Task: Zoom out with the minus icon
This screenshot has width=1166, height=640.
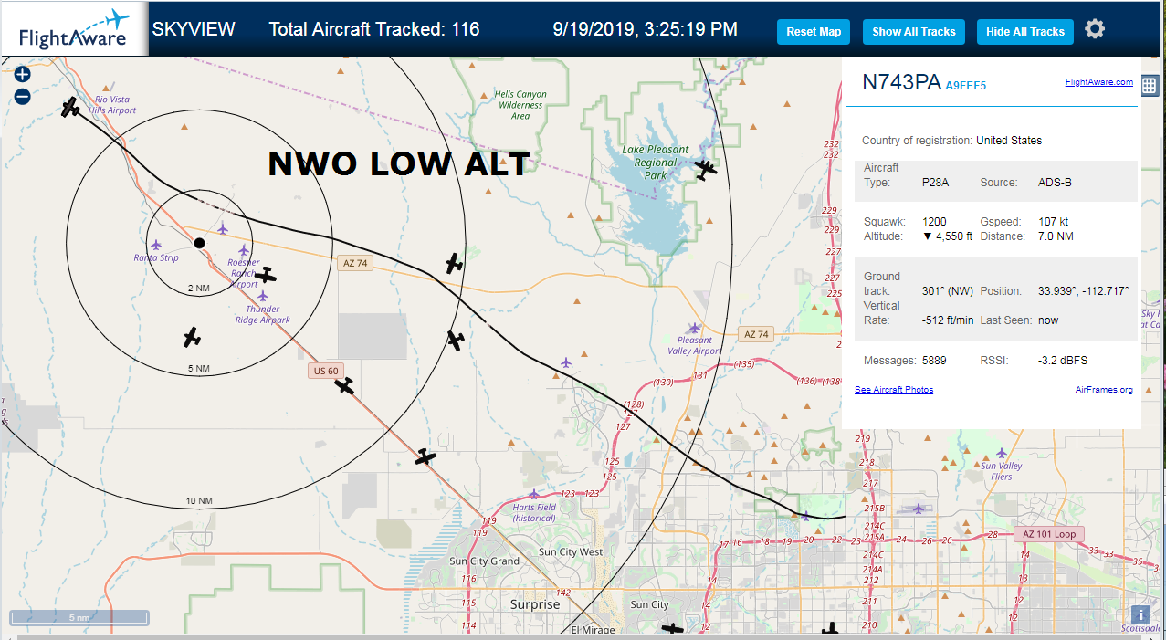Action: [23, 96]
